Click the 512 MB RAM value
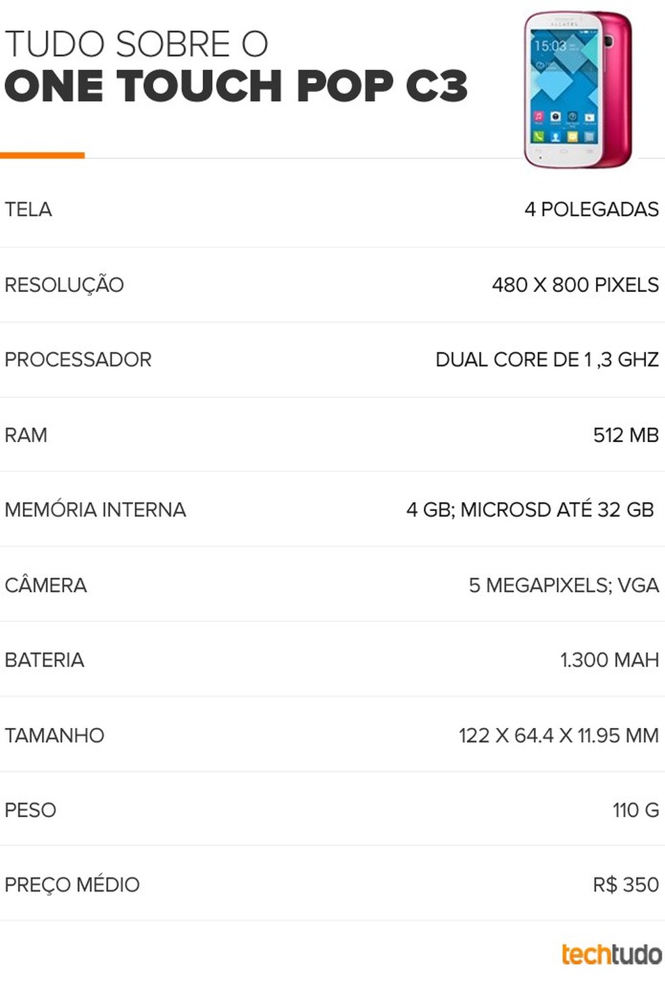Image resolution: width=665 pixels, height=995 pixels. [626, 435]
